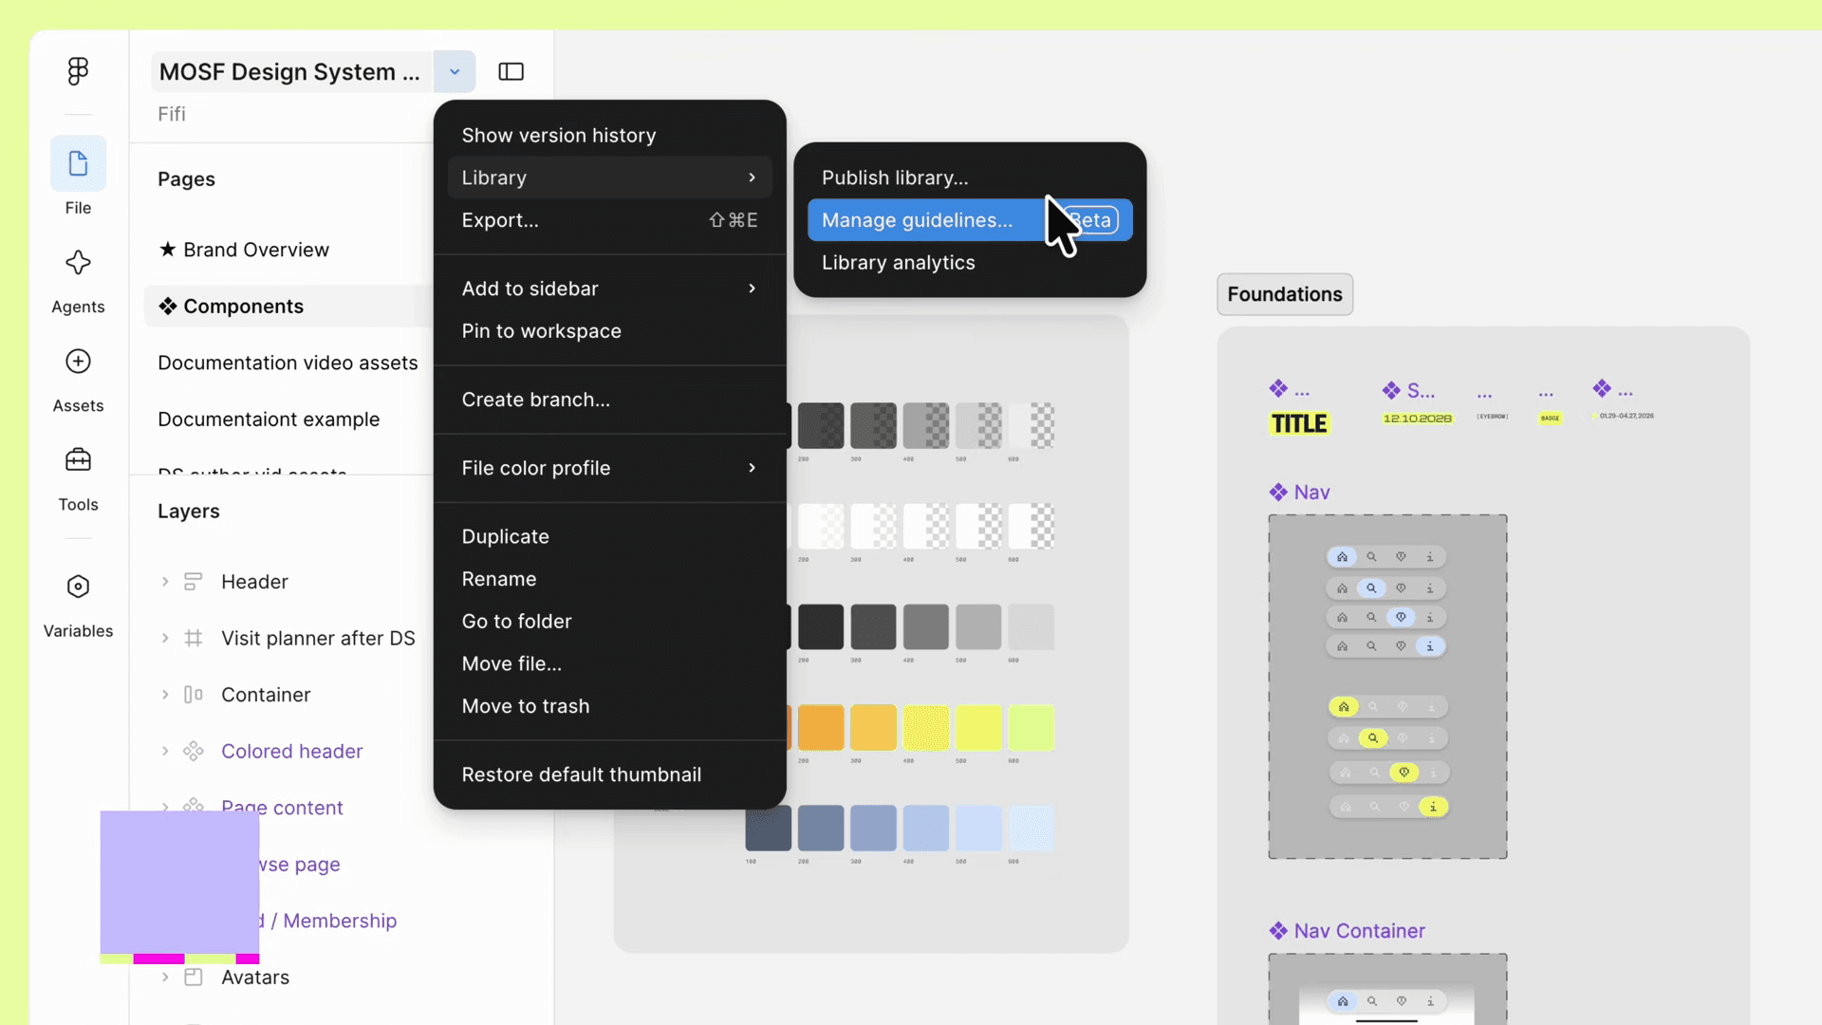Viewport: 1822px width, 1025px height.
Task: Click the TITLE text component
Action: click(1299, 423)
